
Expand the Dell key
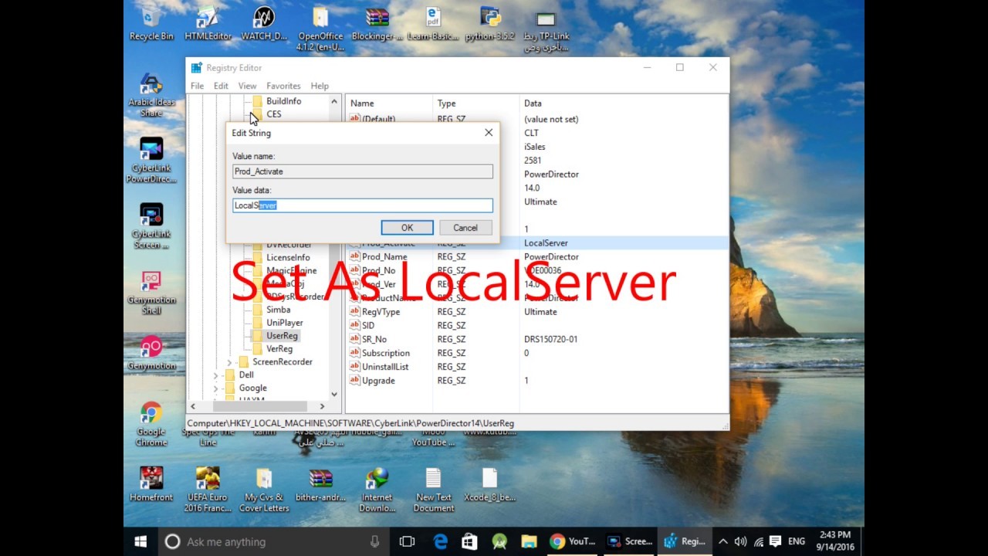click(215, 375)
